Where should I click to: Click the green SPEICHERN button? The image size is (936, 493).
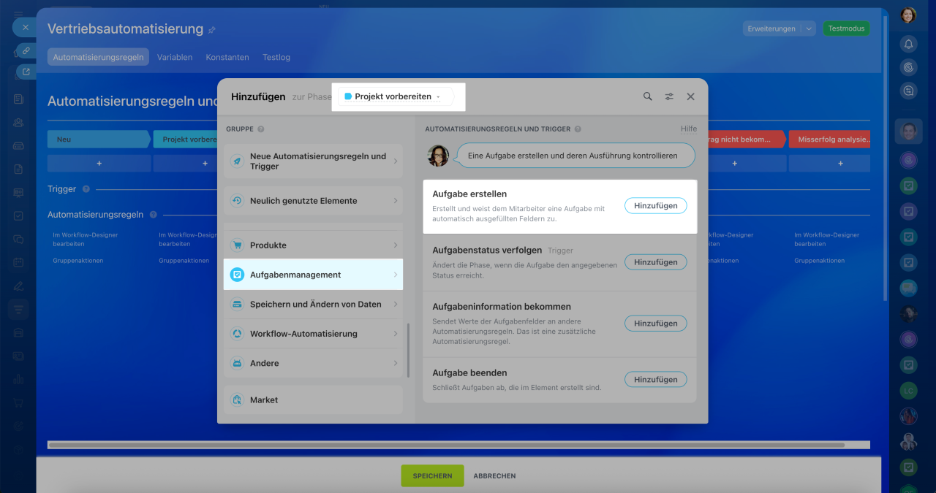[432, 475]
